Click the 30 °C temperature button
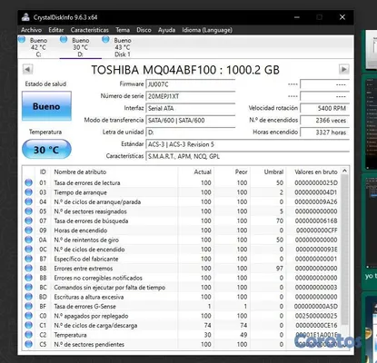This screenshot has height=363, width=377. click(46, 150)
